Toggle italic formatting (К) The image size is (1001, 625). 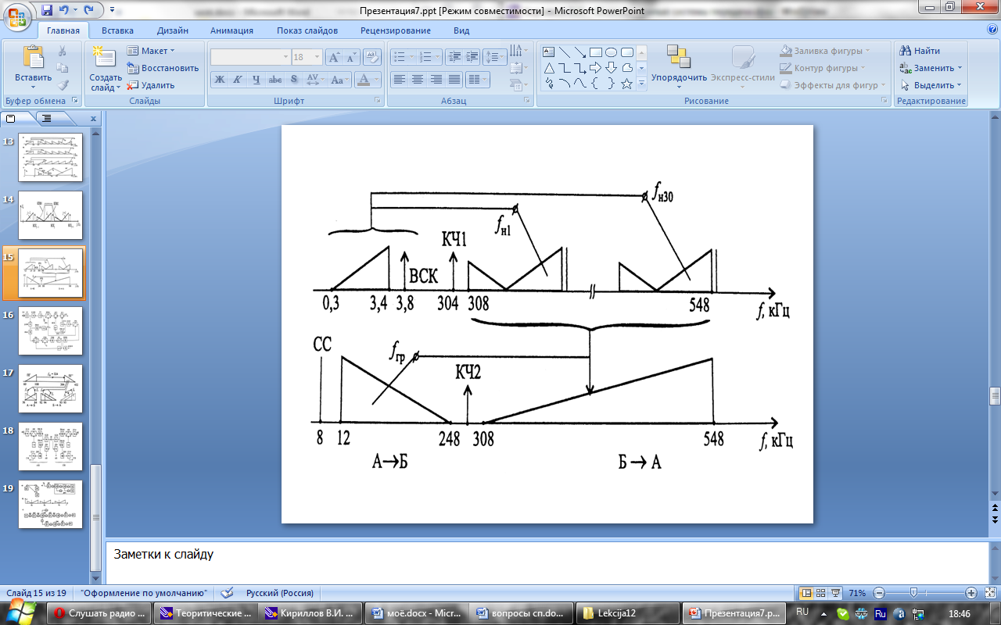point(237,80)
